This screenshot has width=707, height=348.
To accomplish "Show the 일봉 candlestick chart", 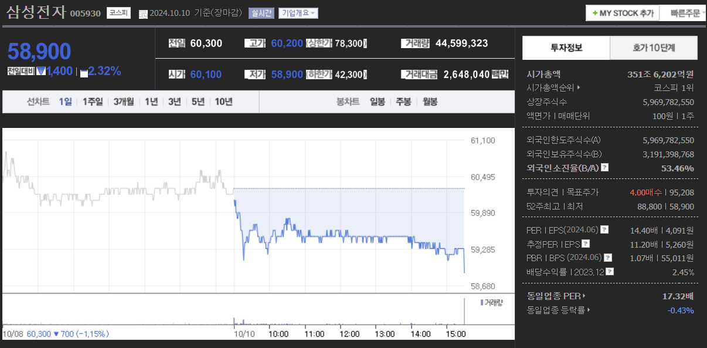I will 378,102.
